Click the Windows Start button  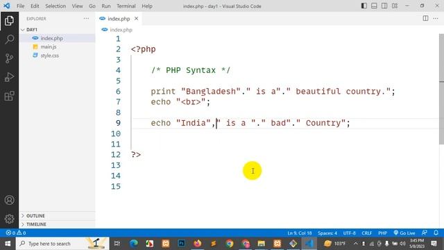8,244
